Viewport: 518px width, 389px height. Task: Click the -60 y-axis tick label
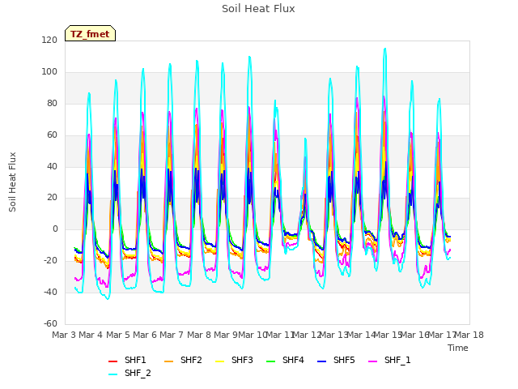coord(50,323)
